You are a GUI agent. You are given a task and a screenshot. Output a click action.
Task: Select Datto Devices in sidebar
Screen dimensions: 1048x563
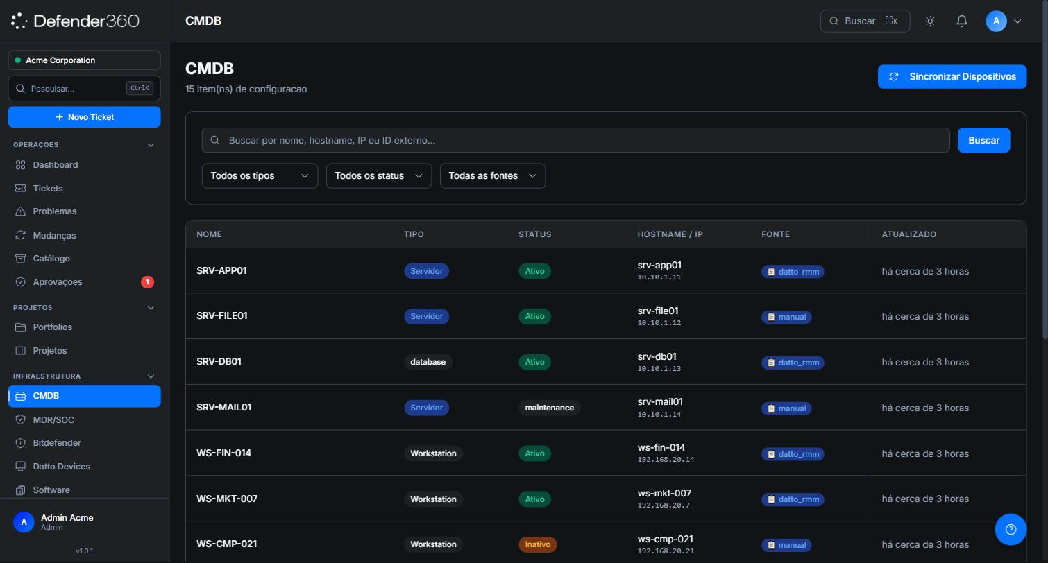84,467
